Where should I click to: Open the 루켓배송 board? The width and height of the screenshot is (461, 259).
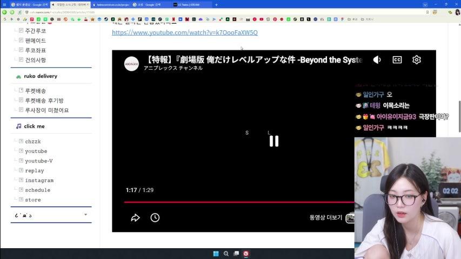pyautogui.click(x=35, y=91)
